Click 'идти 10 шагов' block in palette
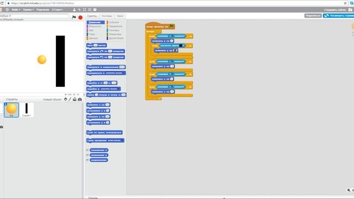Viewport: 354px width, 199px height. (x=97, y=45)
